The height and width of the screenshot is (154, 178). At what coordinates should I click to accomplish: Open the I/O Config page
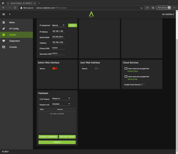coord(17,29)
